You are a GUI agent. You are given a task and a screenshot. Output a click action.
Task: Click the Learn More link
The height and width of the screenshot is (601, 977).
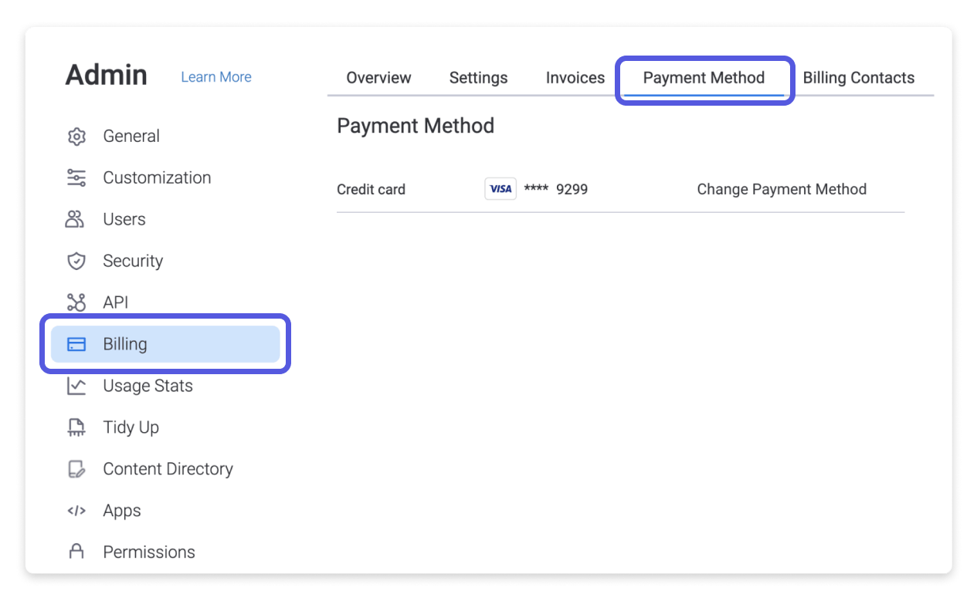tap(215, 76)
